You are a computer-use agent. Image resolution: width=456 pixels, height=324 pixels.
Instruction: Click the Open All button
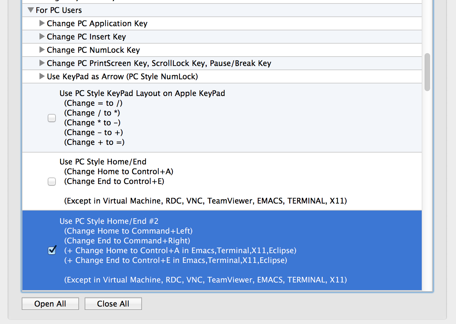coord(50,304)
